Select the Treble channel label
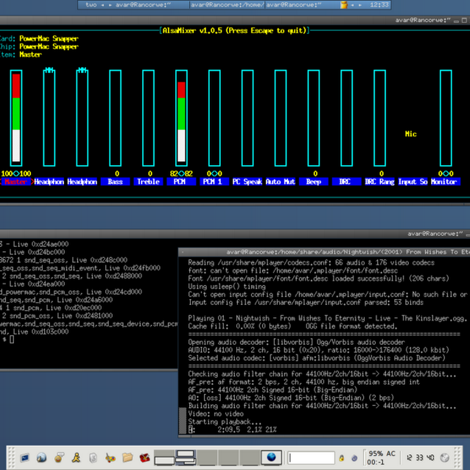Image resolution: width=470 pixels, height=470 pixels. click(x=148, y=182)
